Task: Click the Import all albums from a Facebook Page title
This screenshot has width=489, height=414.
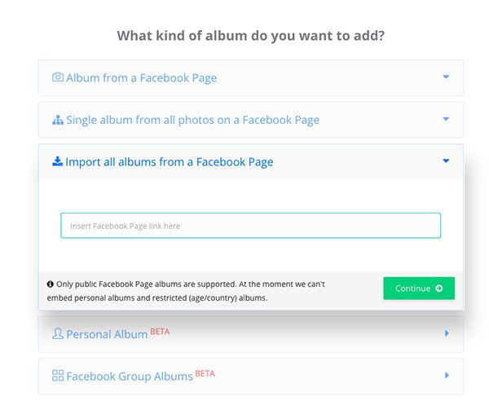Action: [x=170, y=162]
